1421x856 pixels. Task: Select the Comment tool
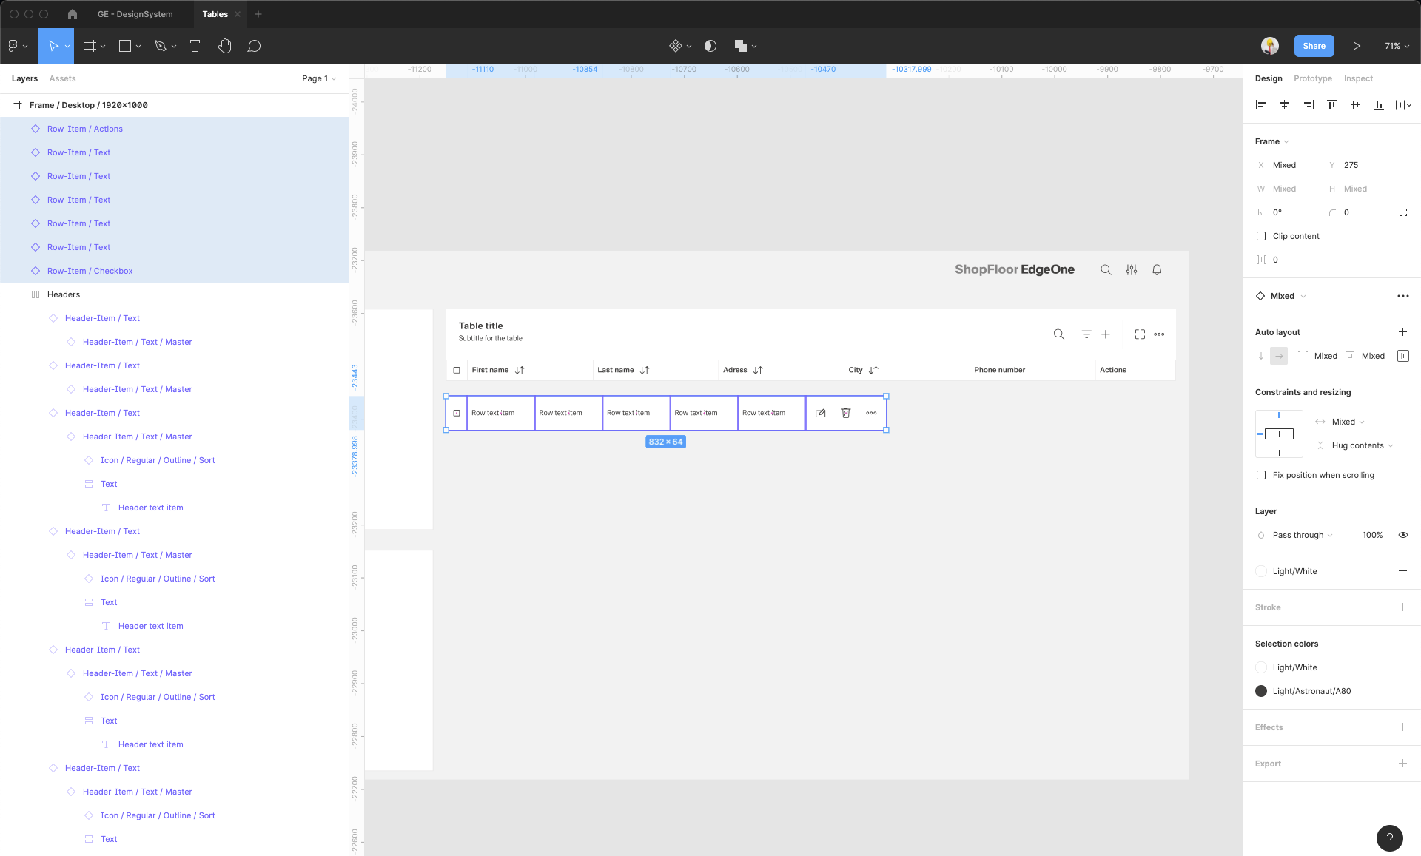(254, 46)
